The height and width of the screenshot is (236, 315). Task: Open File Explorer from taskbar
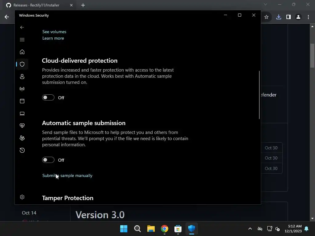click(151, 229)
